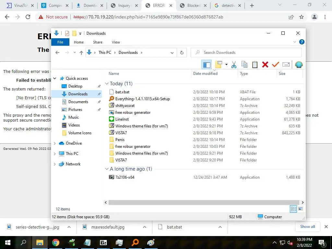Screen dimensions: 332x249
Task: Click Chrome profile avatar icon
Action: [x=314, y=17]
